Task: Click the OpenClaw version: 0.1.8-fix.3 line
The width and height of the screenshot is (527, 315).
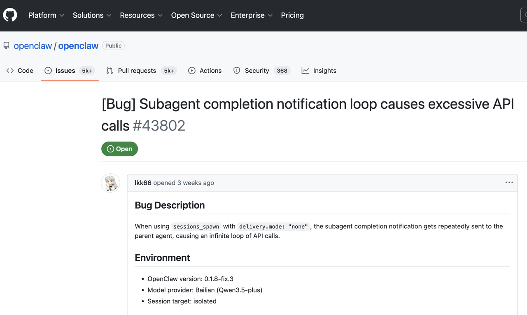Action: [190, 279]
